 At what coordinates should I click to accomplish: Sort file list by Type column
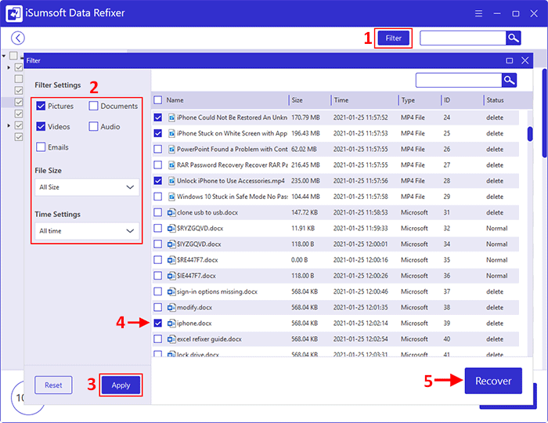[x=408, y=100]
